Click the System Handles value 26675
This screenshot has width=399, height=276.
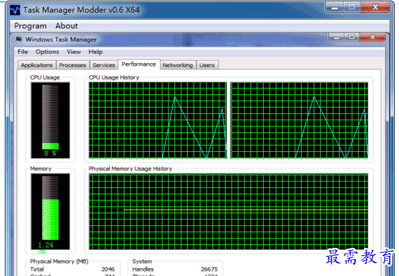coord(209,269)
